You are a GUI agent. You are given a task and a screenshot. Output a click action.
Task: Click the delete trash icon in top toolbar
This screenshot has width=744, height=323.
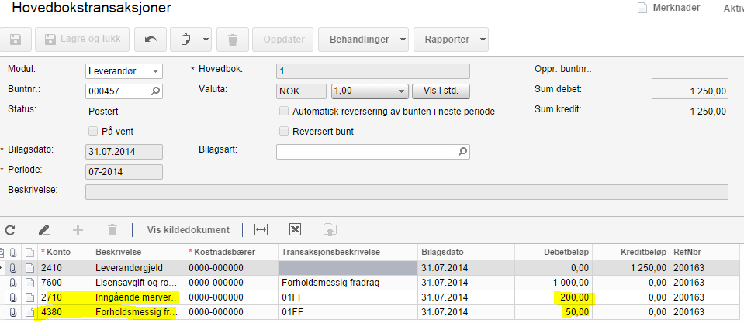coord(232,39)
